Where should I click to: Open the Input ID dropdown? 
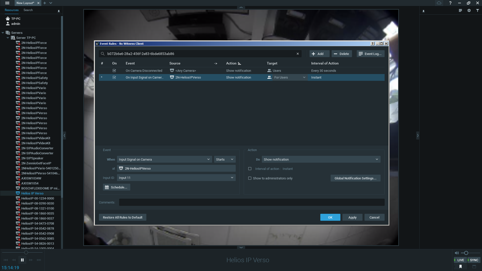(176, 178)
